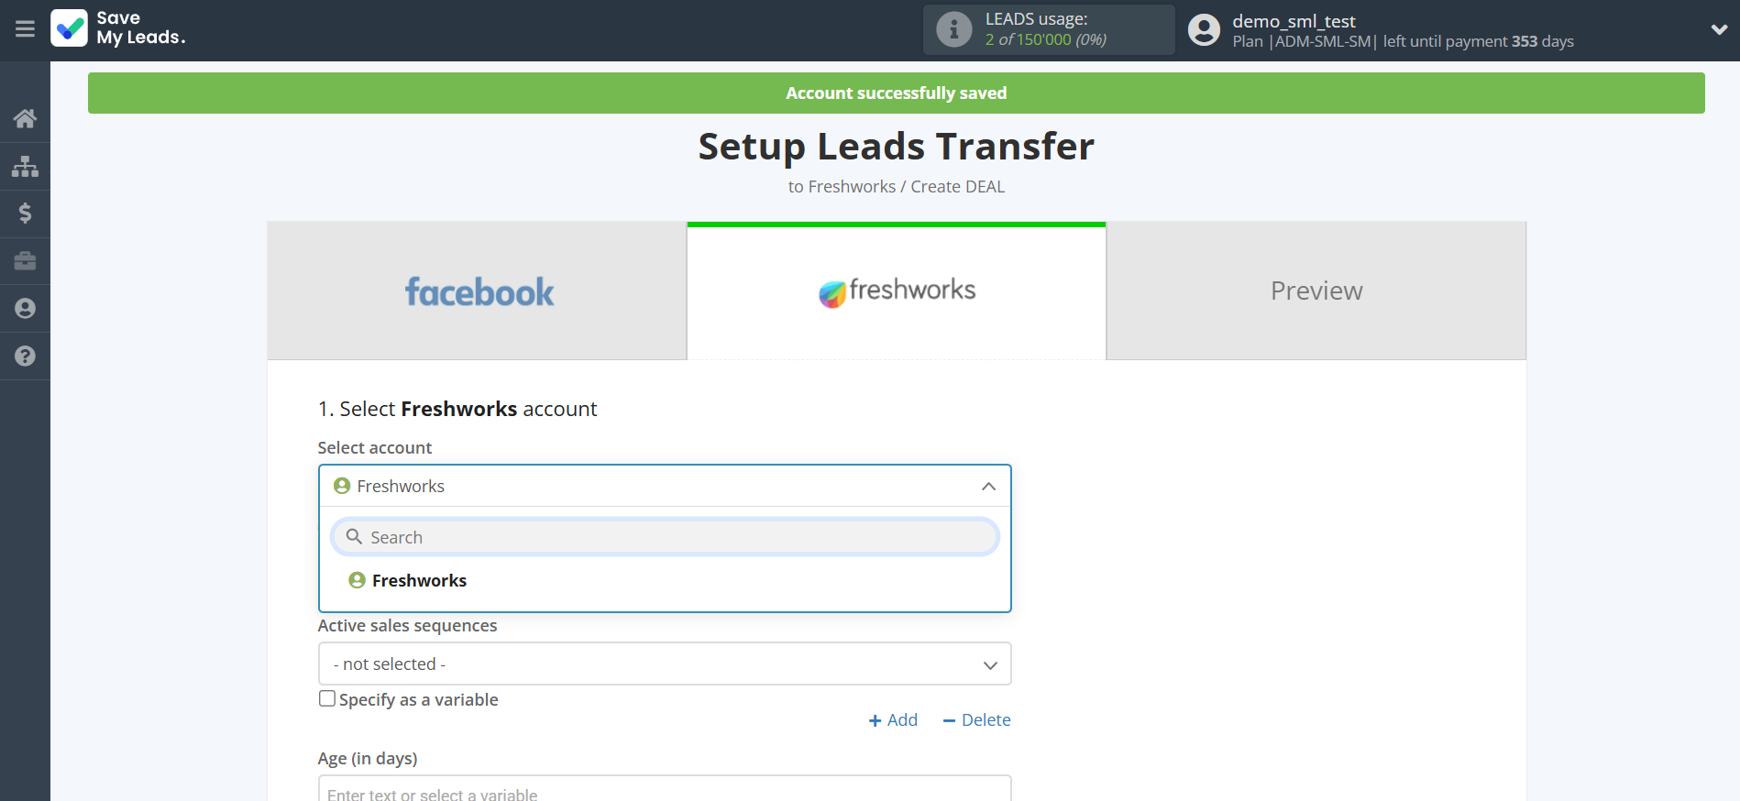1740x801 pixels.
Task: Switch to the Preview tab
Action: pyautogui.click(x=1316, y=291)
